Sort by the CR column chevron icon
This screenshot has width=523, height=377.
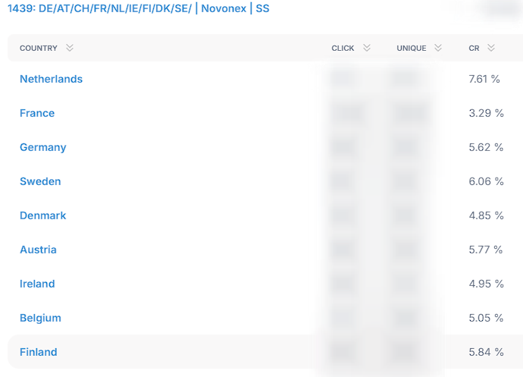tap(491, 48)
